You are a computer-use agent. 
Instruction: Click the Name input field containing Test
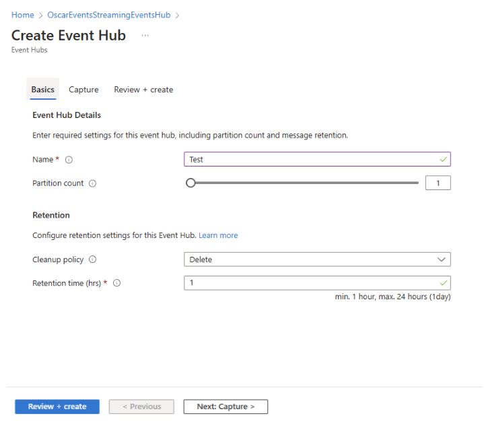[310, 160]
